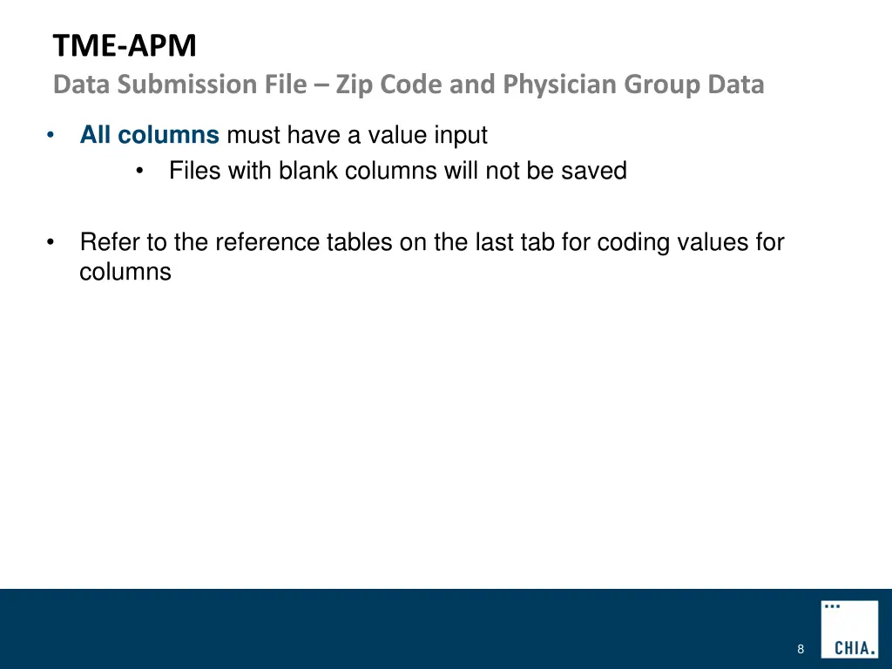Select the TME-APM slide title
892x669 pixels.
[125, 45]
